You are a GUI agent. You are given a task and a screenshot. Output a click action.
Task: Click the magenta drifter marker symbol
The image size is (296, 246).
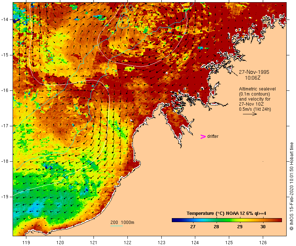203,137
